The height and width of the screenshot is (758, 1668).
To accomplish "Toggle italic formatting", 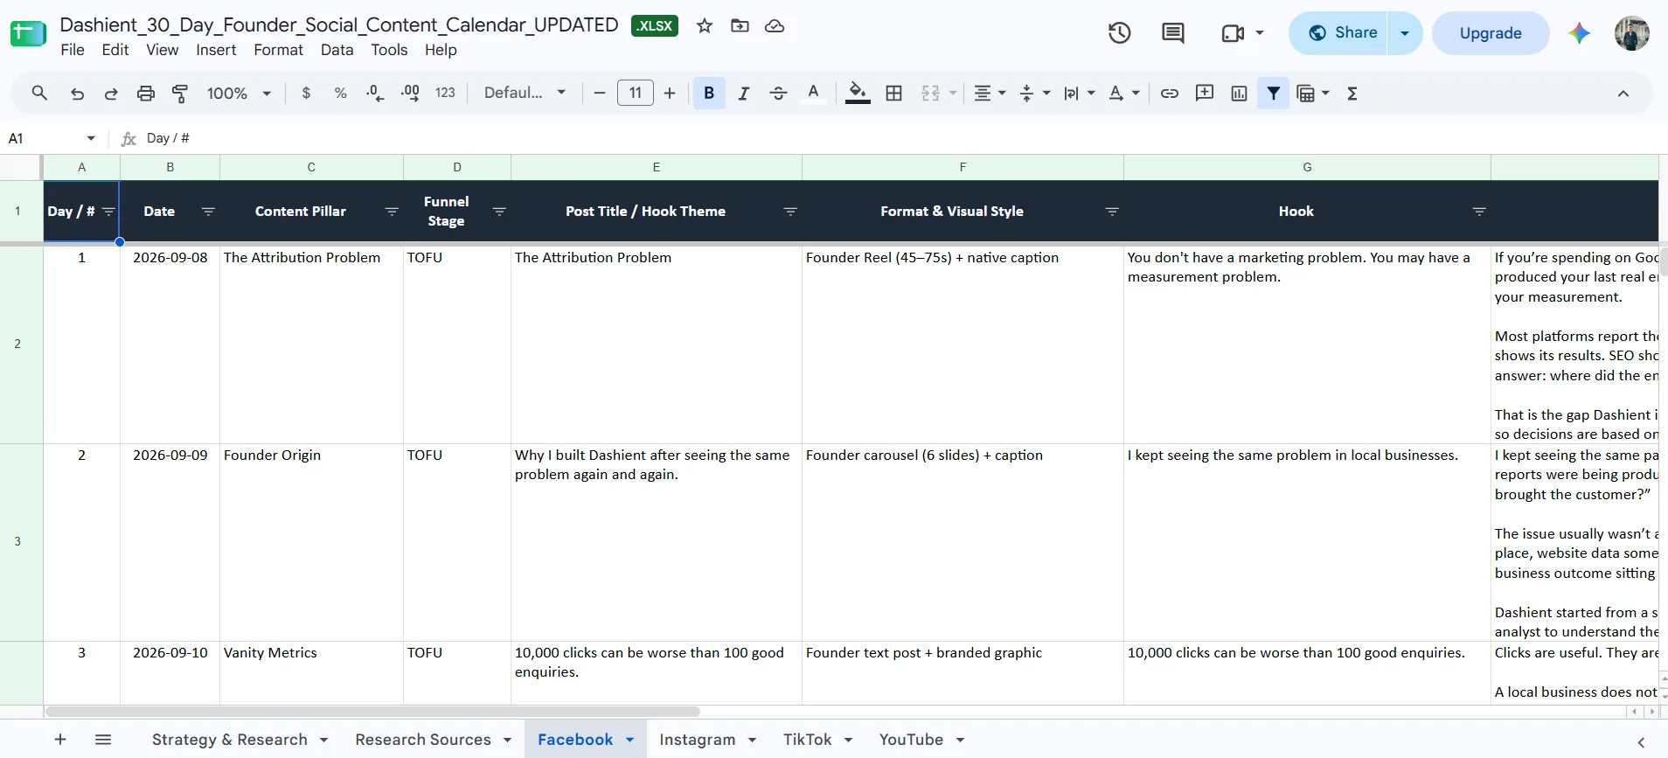I will click(x=743, y=93).
